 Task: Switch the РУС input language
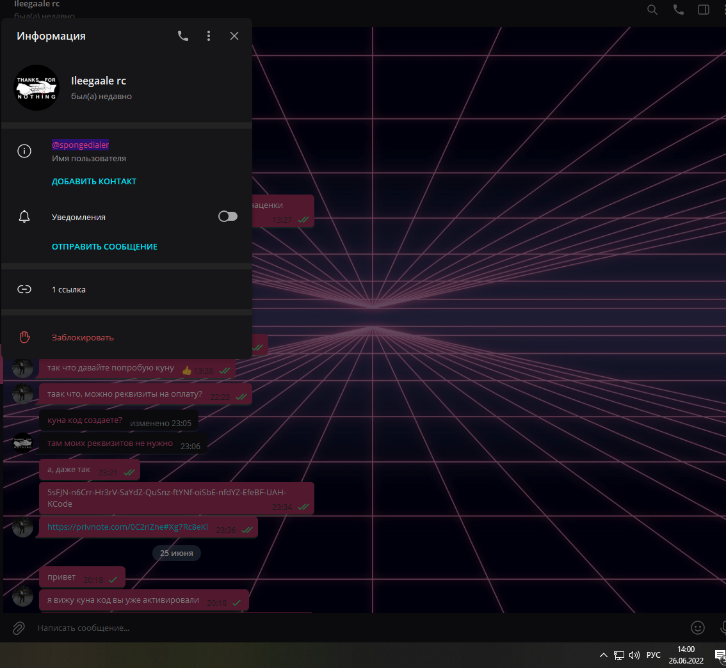click(x=653, y=655)
